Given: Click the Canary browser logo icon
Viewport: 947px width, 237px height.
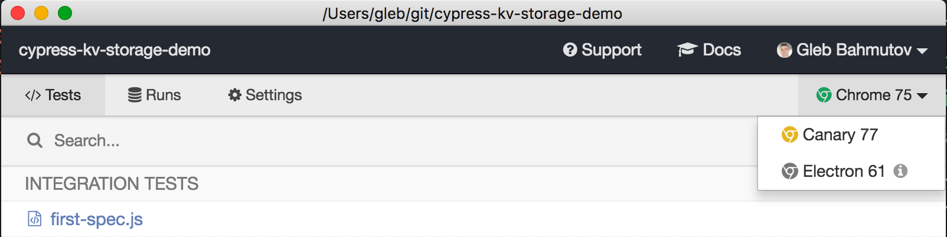Looking at the screenshot, I should point(789,135).
